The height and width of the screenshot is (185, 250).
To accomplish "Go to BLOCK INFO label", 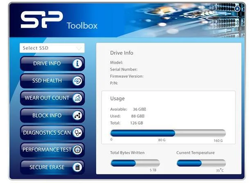I will (47, 115).
